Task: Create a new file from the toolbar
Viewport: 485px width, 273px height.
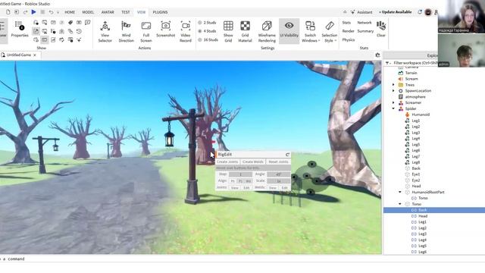Action: (x=8, y=12)
